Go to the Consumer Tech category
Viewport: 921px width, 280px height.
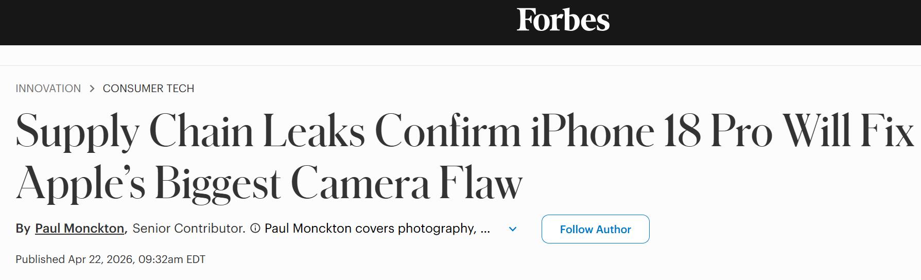click(148, 89)
